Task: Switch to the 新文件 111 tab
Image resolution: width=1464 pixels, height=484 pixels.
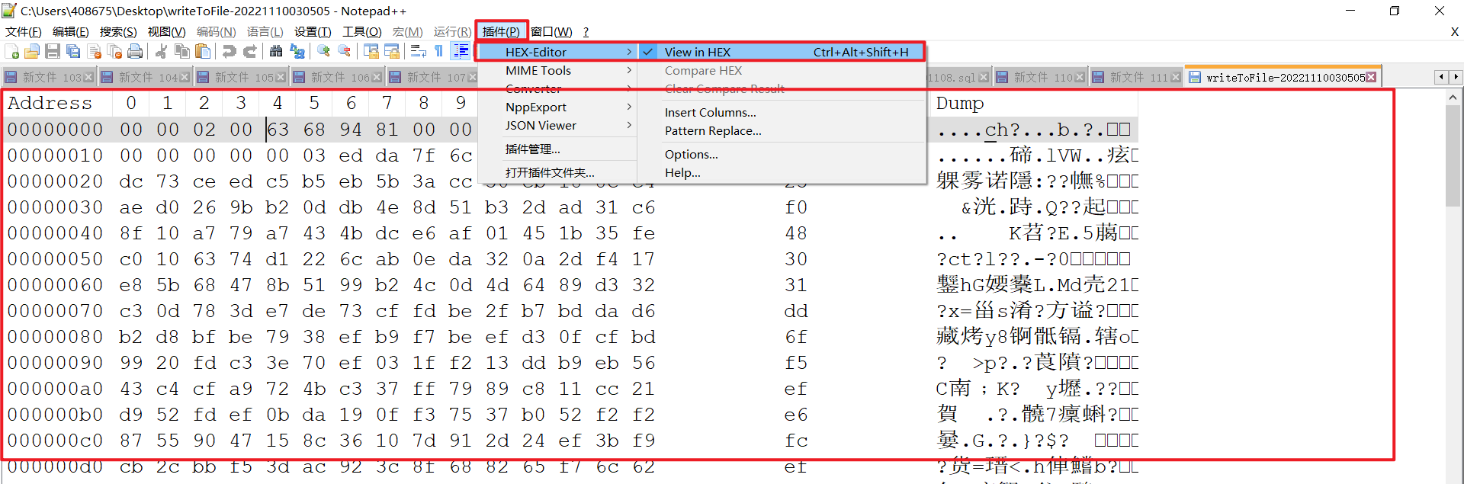Action: (x=1136, y=78)
